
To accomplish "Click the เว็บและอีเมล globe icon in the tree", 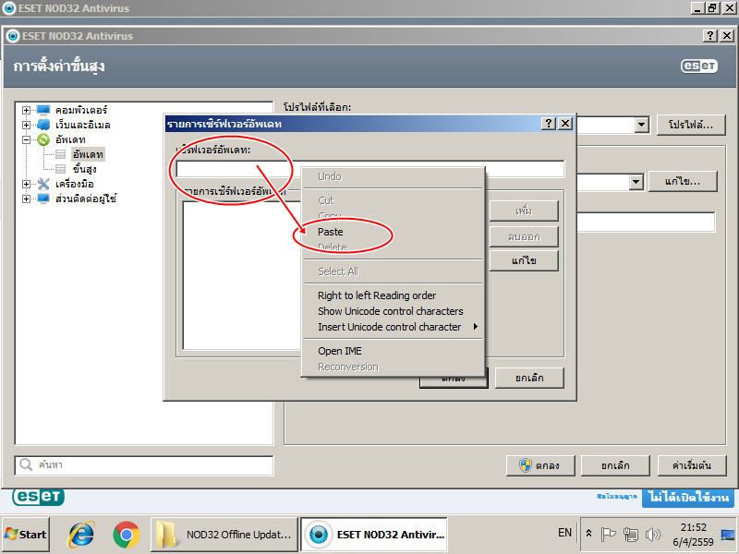I will 43,125.
